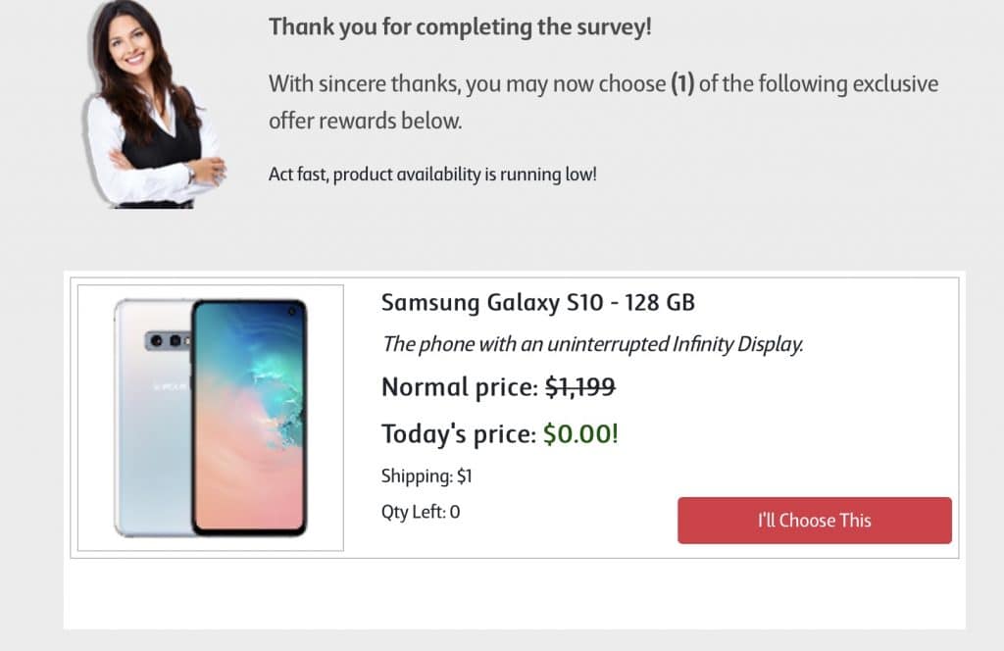Screen dimensions: 1004x651
Task: Click inside the white offer card area
Action: pos(588,588)
